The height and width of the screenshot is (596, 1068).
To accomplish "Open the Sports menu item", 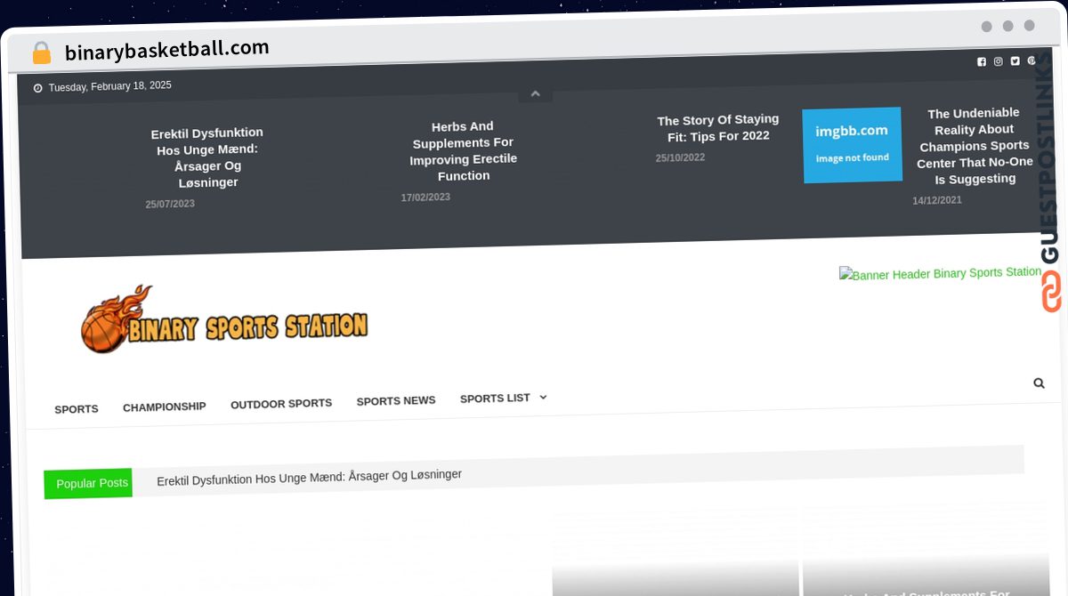I will (x=77, y=409).
